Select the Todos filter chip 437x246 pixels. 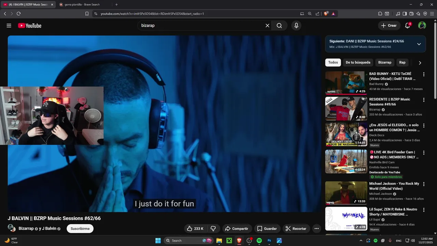333,63
